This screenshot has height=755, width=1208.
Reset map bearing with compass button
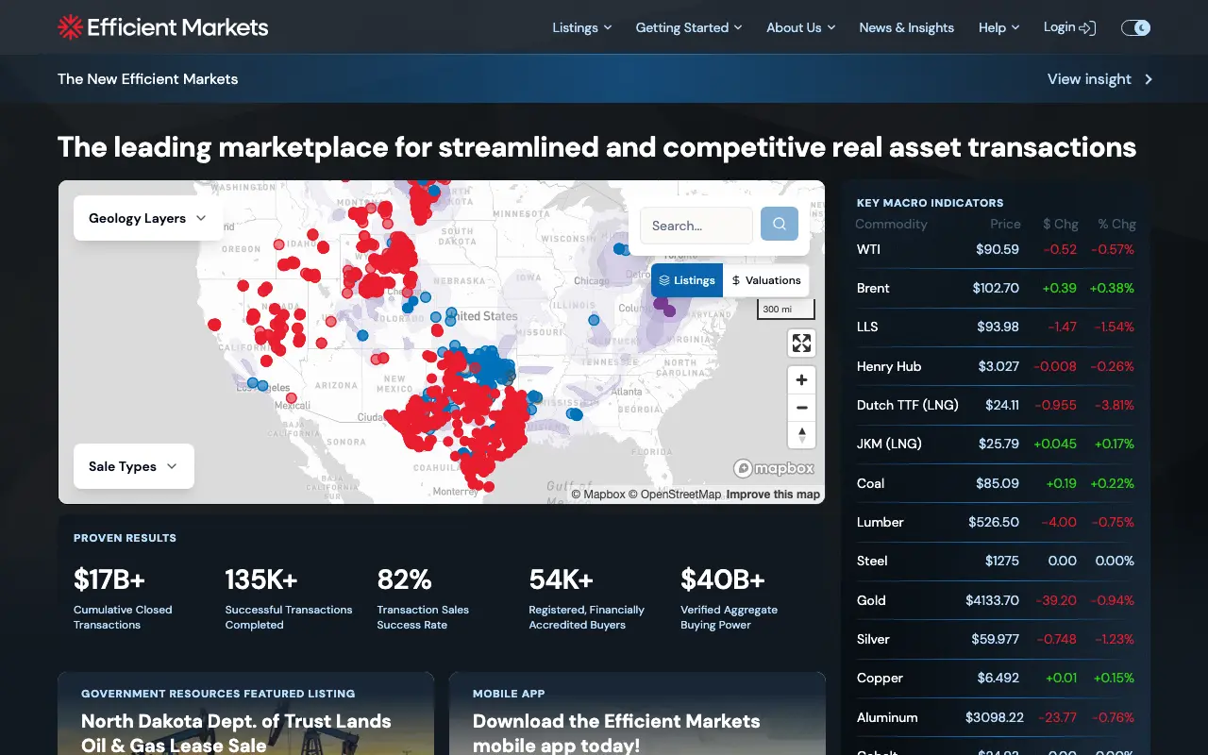(801, 435)
